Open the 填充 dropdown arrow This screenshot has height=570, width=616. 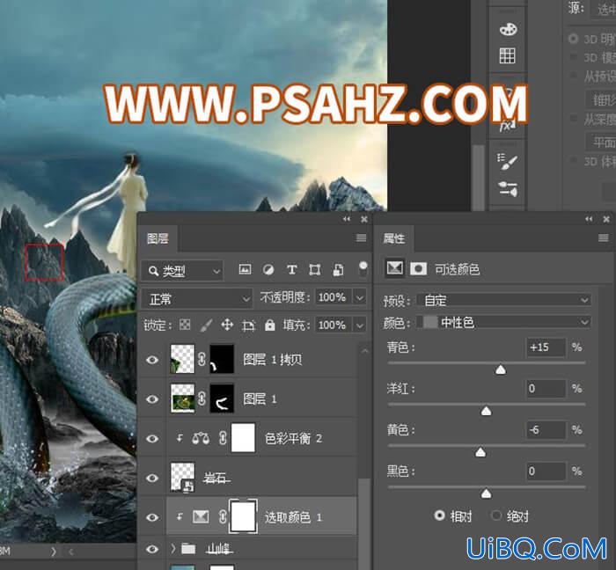pyautogui.click(x=360, y=325)
